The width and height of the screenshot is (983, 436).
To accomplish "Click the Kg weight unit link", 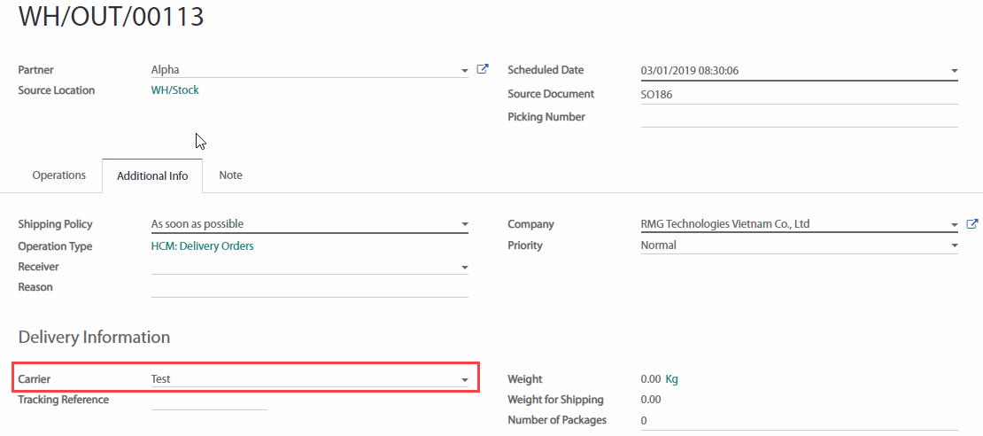I will point(671,379).
